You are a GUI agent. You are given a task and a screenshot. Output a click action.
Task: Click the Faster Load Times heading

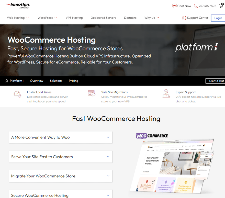39,92
